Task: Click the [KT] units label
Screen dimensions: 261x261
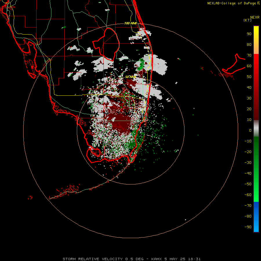Action: point(247,20)
